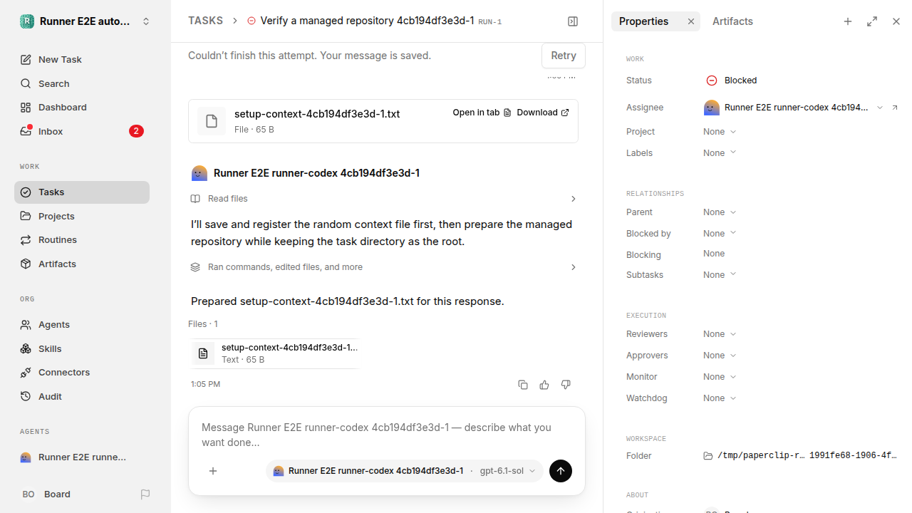The image size is (912, 513).
Task: Send the message with arrow button
Action: pyautogui.click(x=561, y=471)
